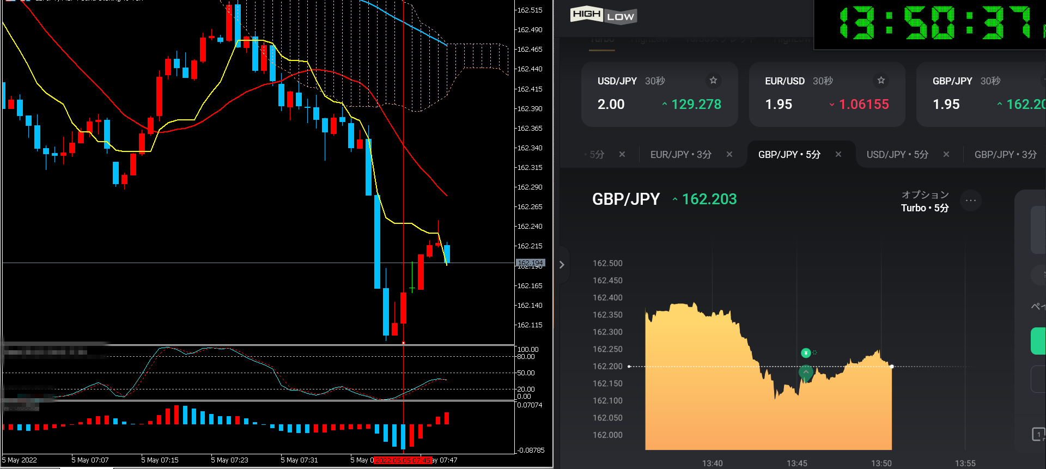Click the HighLow logo

pos(603,15)
